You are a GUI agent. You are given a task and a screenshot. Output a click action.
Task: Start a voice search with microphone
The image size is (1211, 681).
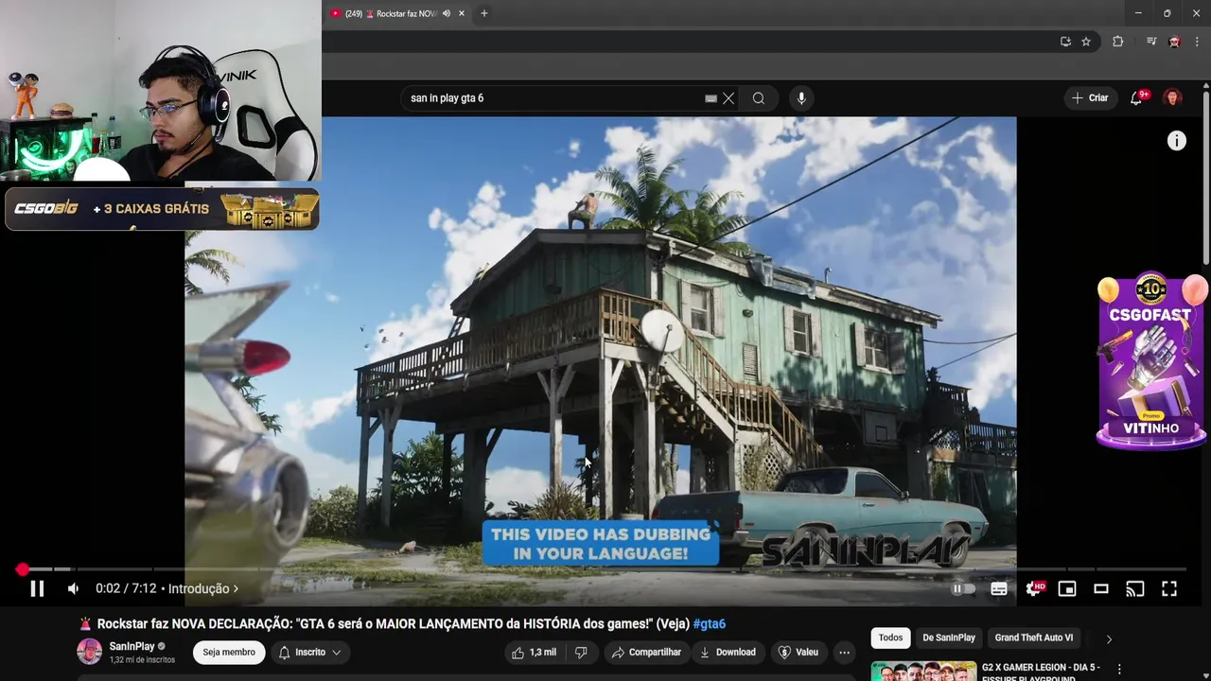(801, 98)
